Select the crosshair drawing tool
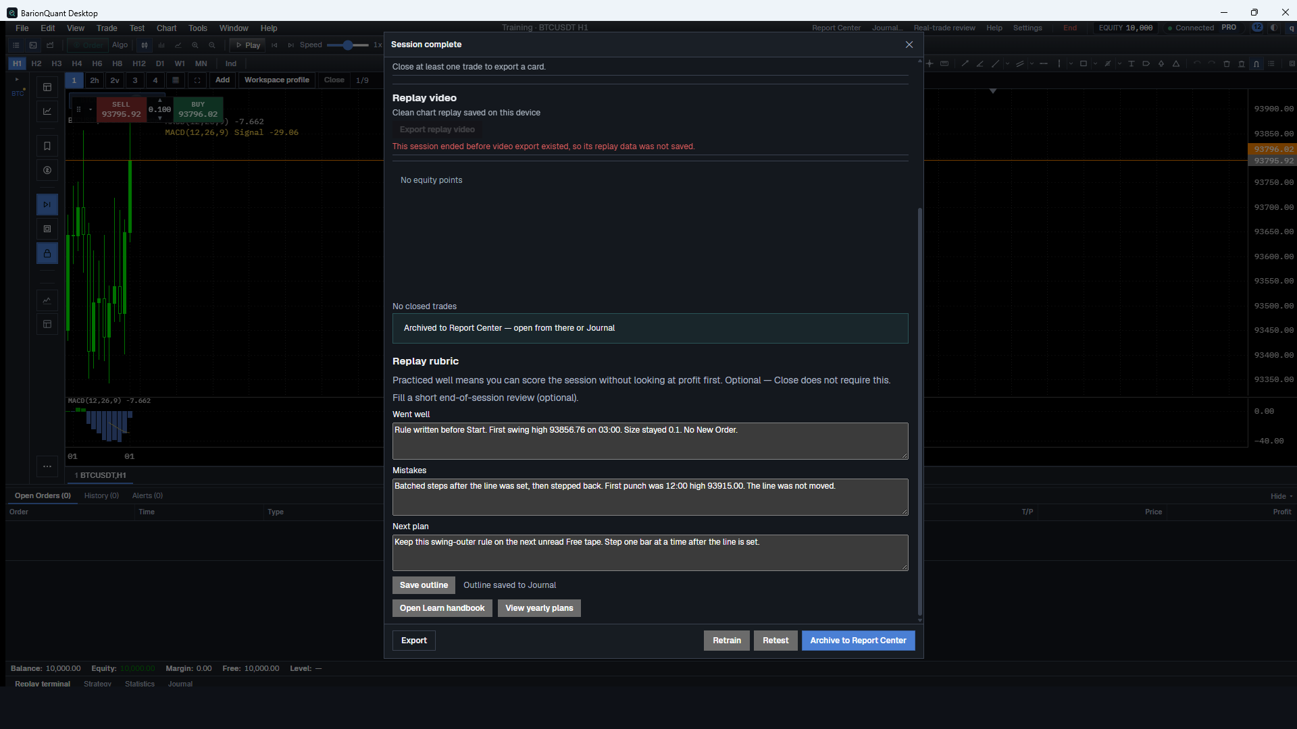1297x729 pixels. coord(930,63)
